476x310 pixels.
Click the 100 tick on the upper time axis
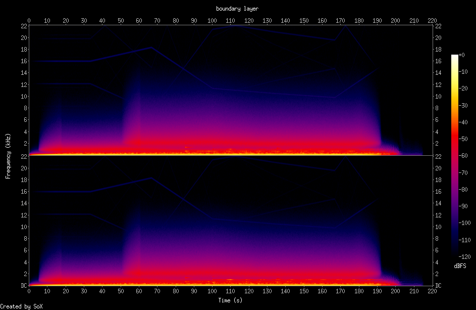click(x=212, y=21)
